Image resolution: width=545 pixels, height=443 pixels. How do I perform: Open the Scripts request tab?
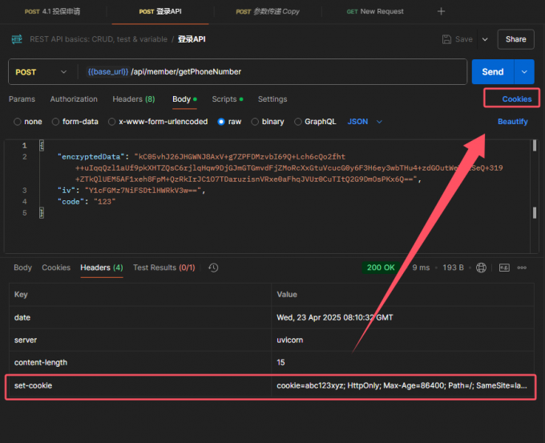click(228, 99)
